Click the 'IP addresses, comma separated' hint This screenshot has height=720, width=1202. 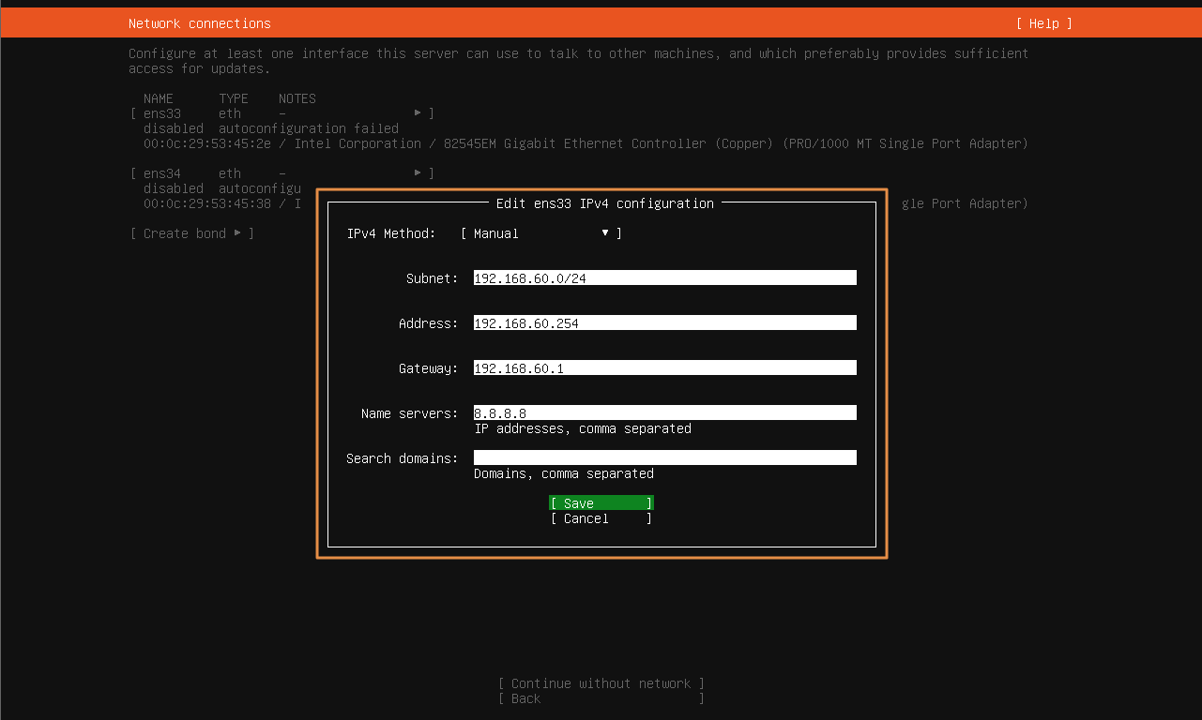[x=583, y=428]
